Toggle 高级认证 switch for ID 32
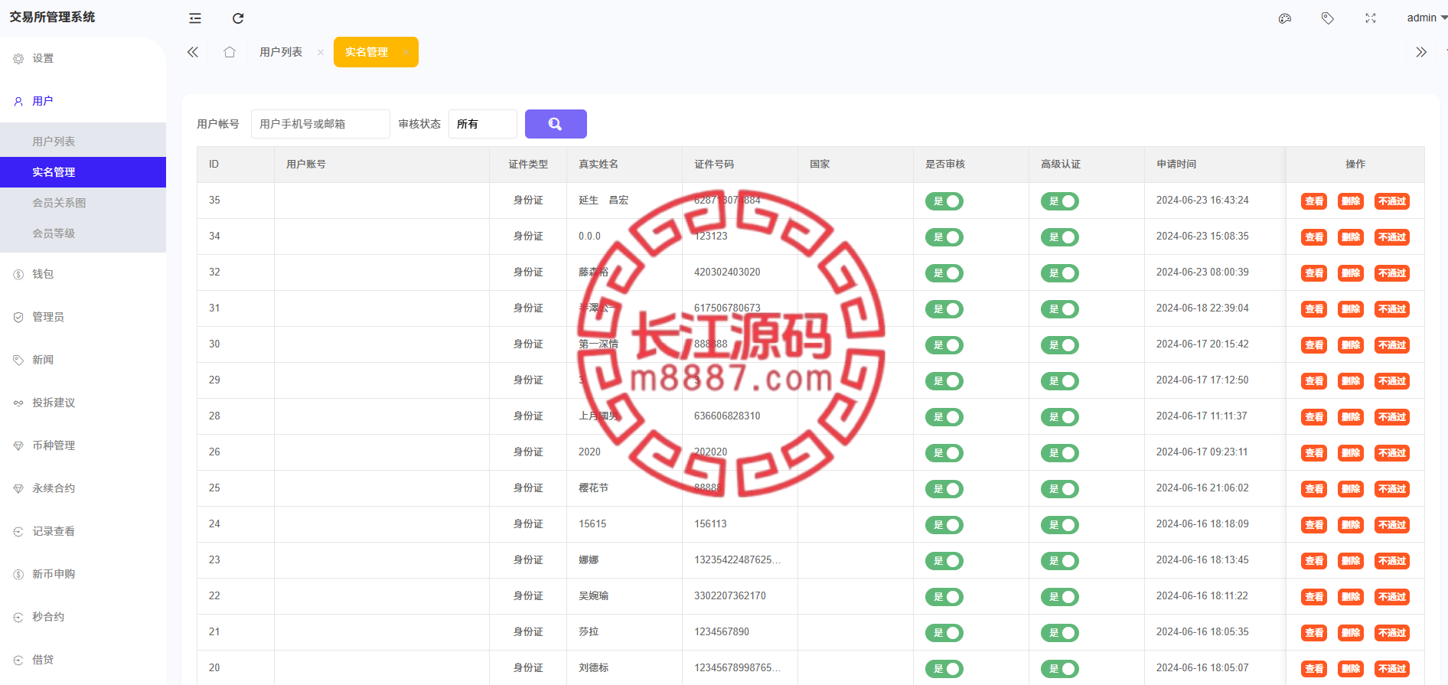 pyautogui.click(x=1060, y=273)
